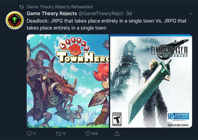Open the Game Theory Rejects display name
The image size is (198, 140).
click(x=52, y=13)
